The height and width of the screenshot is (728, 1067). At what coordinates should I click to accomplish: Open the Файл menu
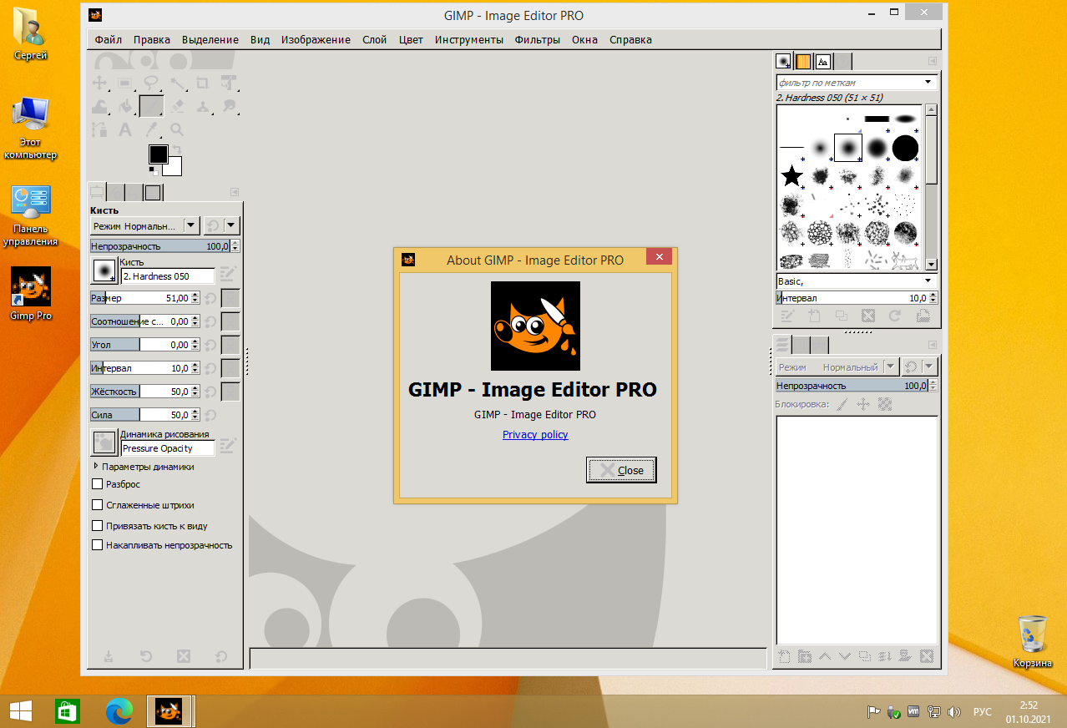[x=109, y=39]
